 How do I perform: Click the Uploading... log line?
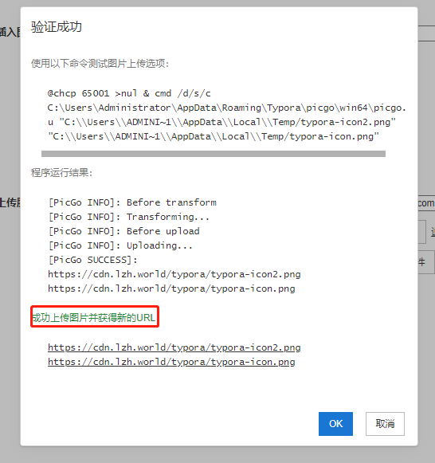(120, 245)
